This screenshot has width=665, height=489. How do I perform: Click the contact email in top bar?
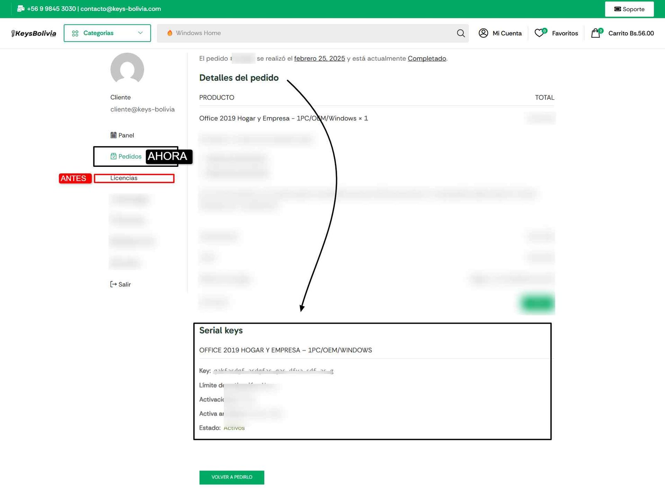(121, 9)
